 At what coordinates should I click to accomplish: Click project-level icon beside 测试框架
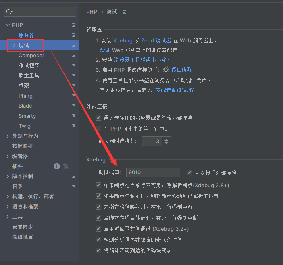click(73, 65)
